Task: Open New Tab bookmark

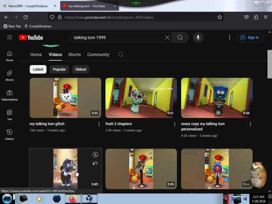Action: click(12, 26)
